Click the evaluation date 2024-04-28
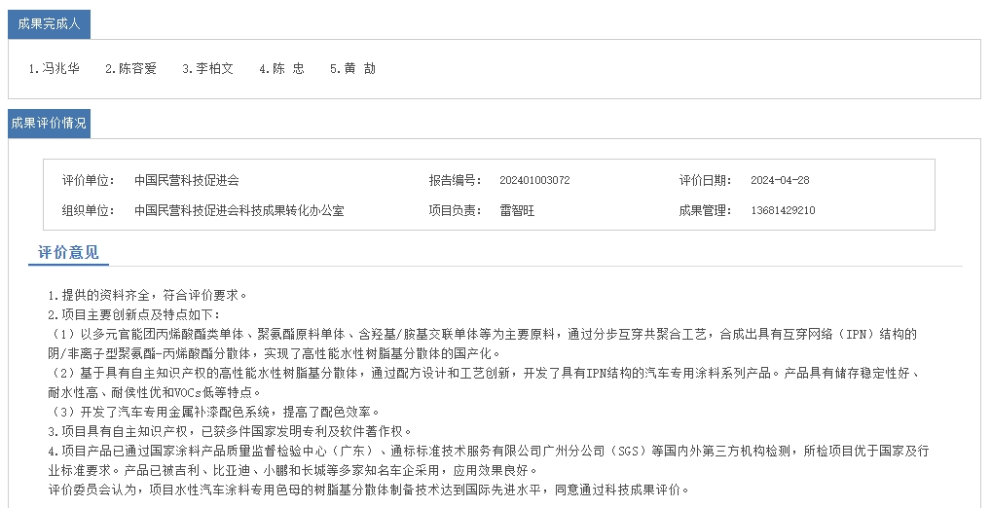Image resolution: width=991 pixels, height=508 pixels. 780,181
